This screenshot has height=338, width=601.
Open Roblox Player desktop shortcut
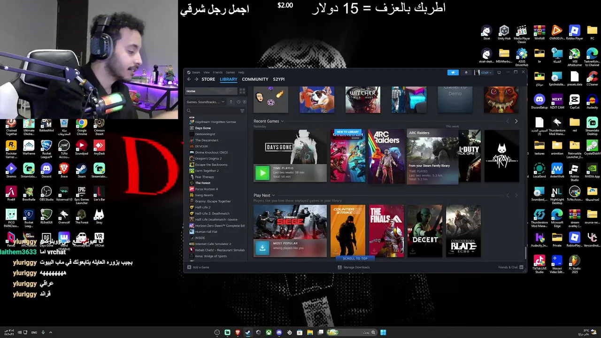click(x=575, y=32)
